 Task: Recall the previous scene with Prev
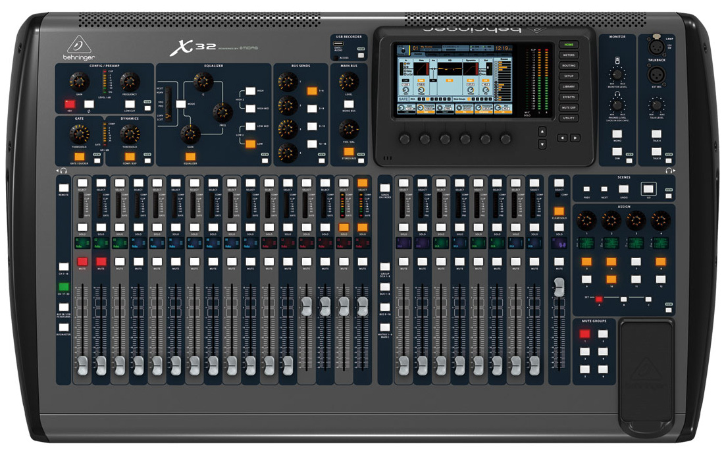point(586,190)
